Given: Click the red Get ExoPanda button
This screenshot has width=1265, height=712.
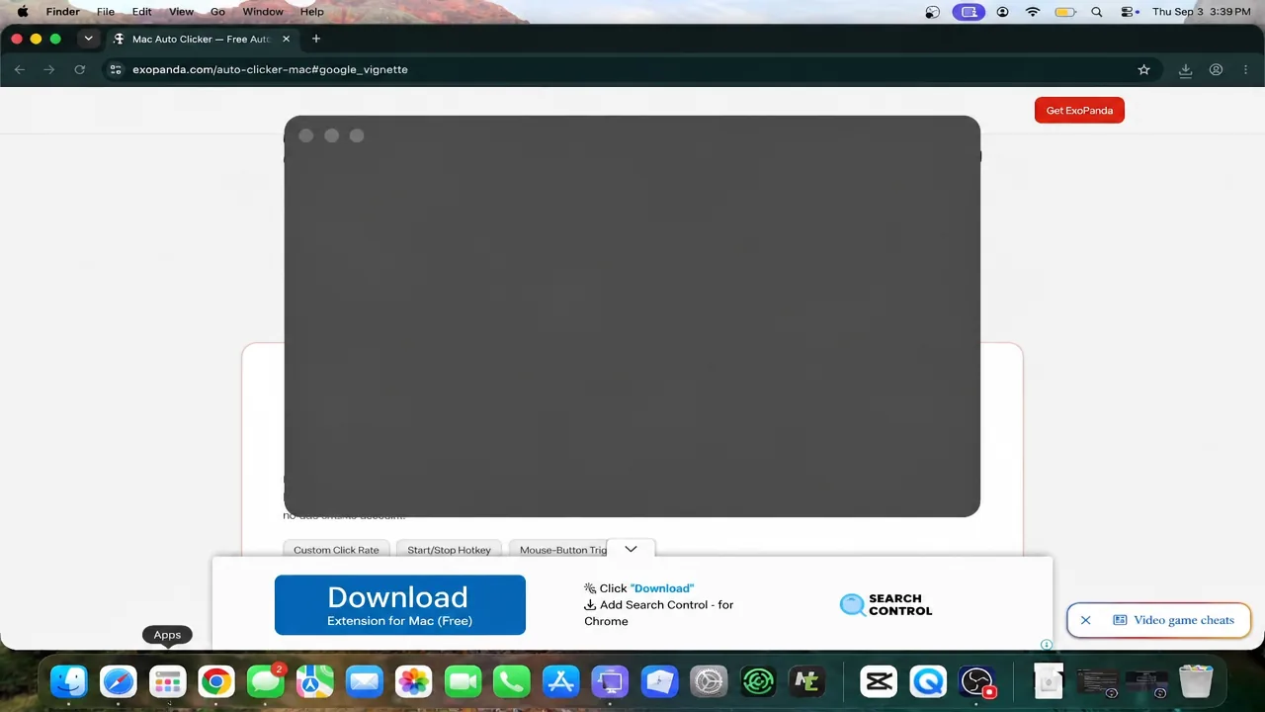Looking at the screenshot, I should [x=1079, y=110].
